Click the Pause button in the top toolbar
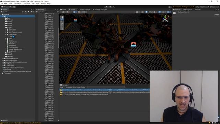 [110, 7]
